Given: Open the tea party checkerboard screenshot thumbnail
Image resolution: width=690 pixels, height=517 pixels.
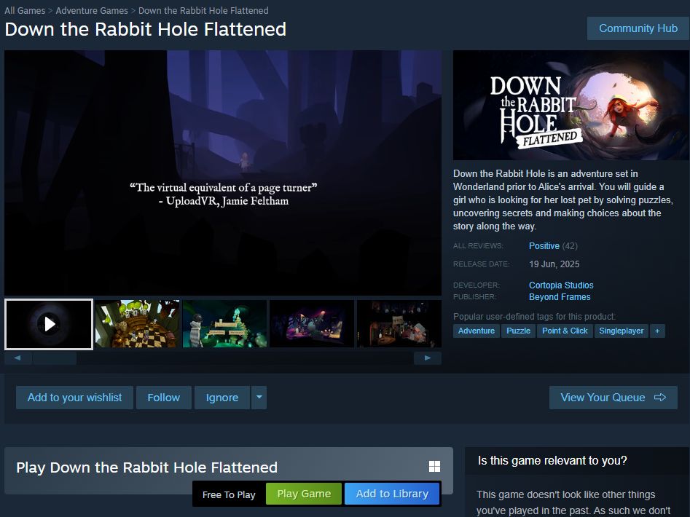Looking at the screenshot, I should pyautogui.click(x=137, y=324).
